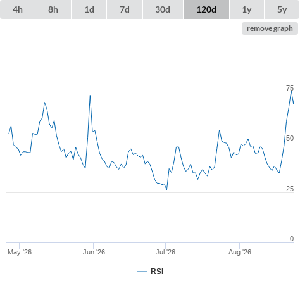The height and width of the screenshot is (288, 300).
Task: Click the active 120d range tab
Action: [206, 9]
